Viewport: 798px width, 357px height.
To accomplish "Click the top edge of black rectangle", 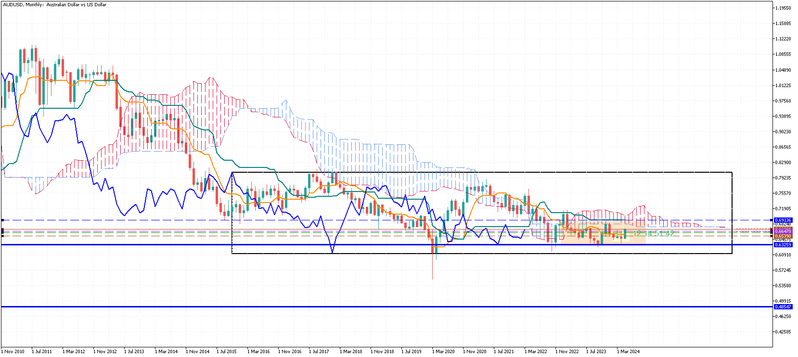I will [x=481, y=172].
